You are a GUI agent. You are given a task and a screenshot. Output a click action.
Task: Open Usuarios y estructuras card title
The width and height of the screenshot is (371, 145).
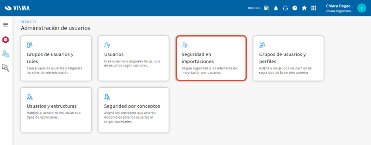[52, 106]
